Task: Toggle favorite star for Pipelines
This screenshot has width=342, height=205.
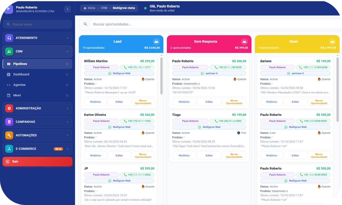Action: click(x=67, y=64)
